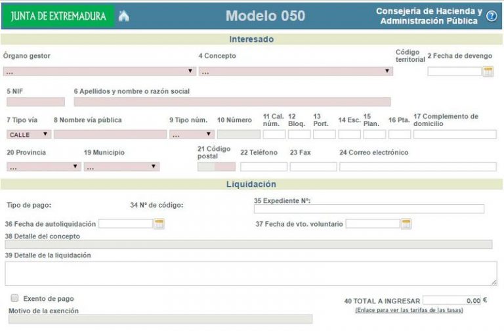Open the 4 Concepto dropdown
This screenshot has height=331, width=504.
tap(296, 71)
